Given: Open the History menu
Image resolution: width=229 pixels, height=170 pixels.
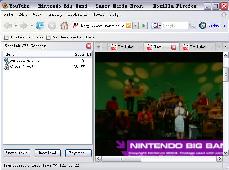Looking at the screenshot, I should pos(55,15).
